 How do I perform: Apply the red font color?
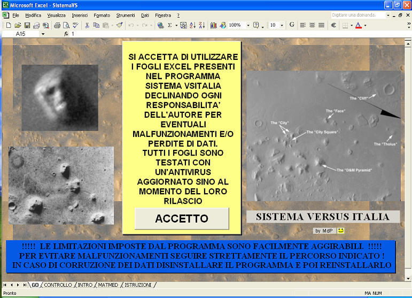click(x=359, y=25)
